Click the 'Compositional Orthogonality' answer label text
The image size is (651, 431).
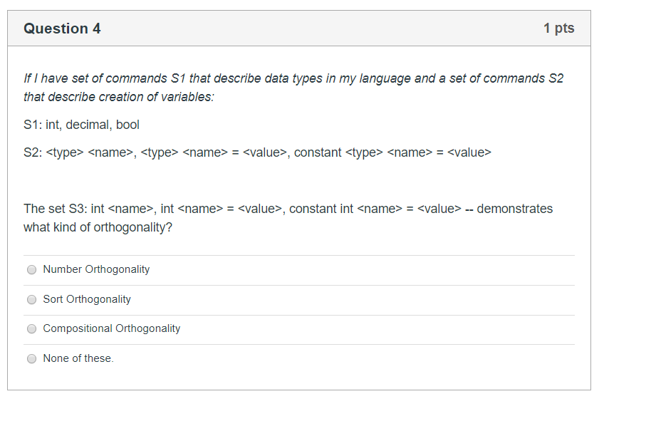pyautogui.click(x=112, y=328)
